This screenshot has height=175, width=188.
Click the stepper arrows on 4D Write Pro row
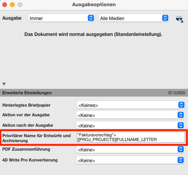(x=181, y=160)
